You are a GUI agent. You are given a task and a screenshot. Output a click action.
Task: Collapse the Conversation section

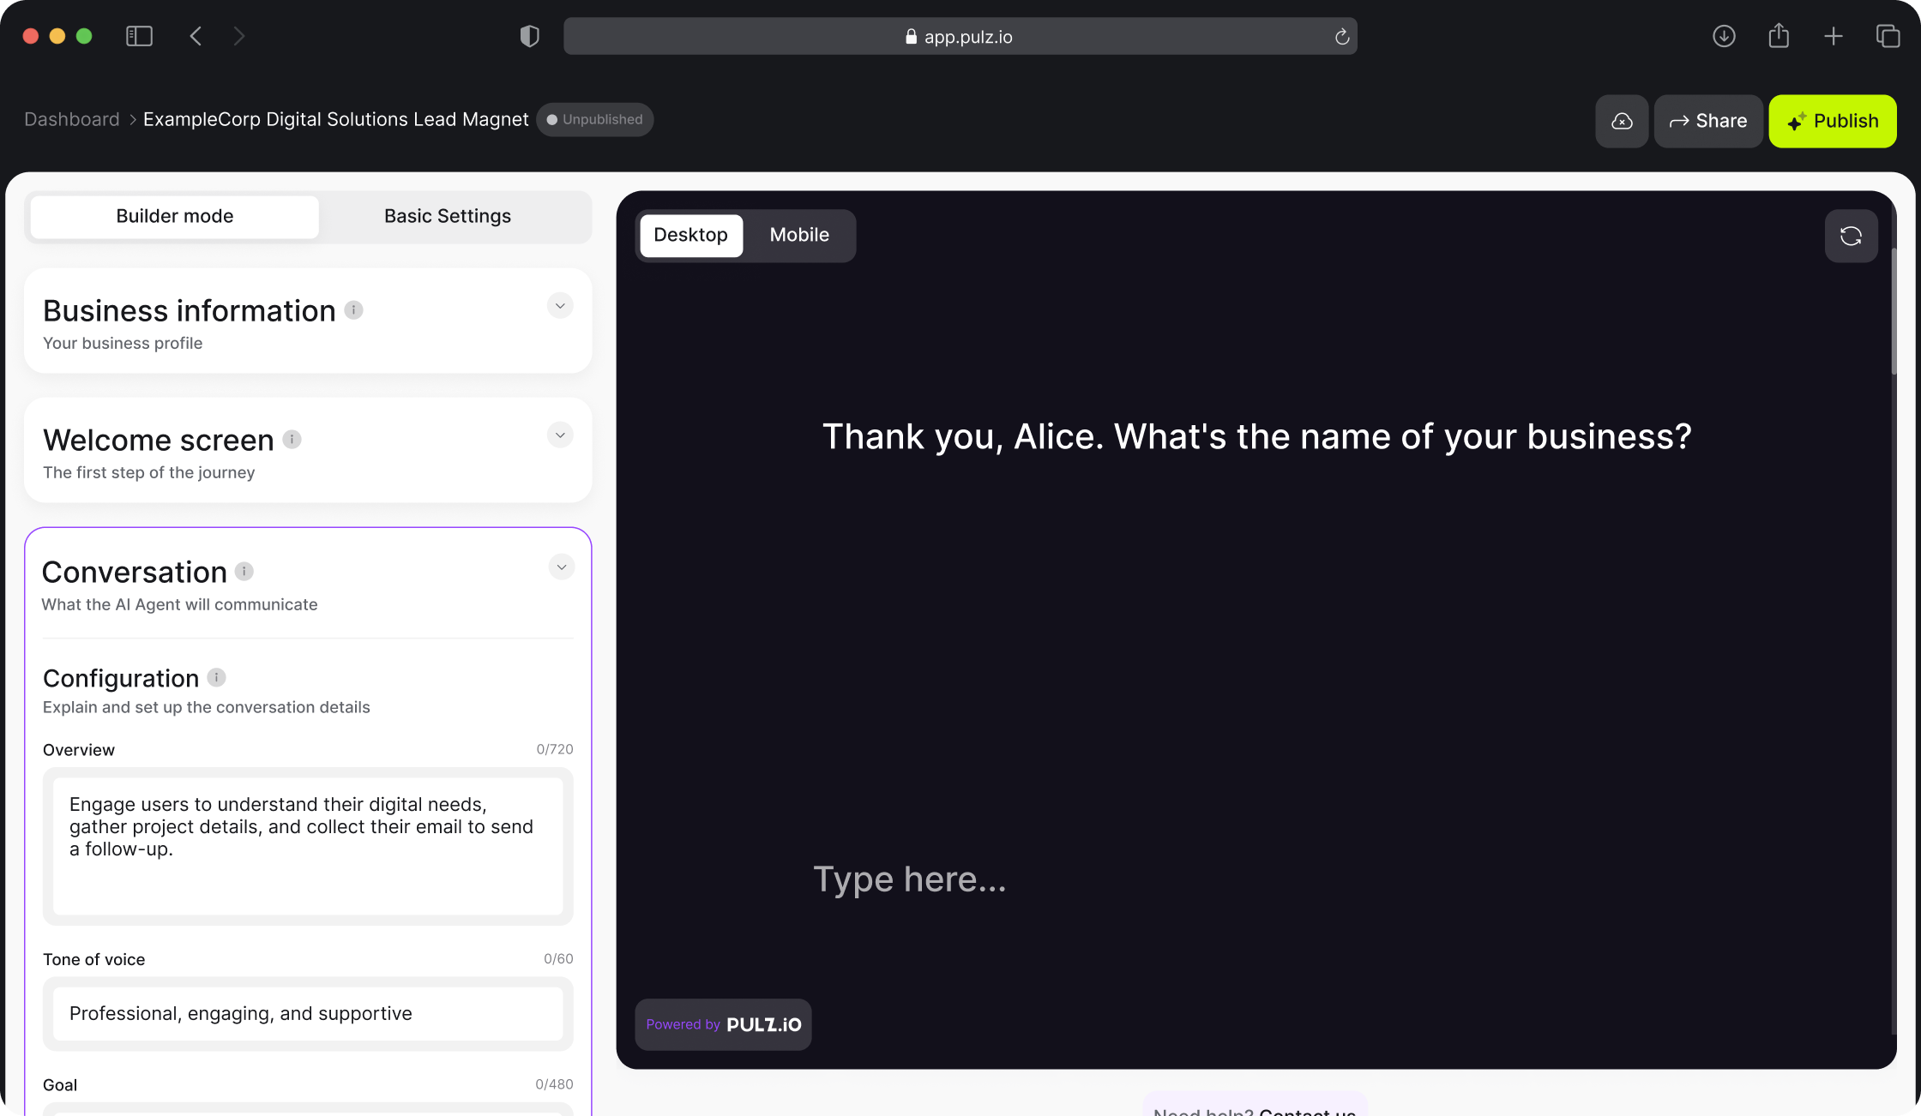point(561,567)
